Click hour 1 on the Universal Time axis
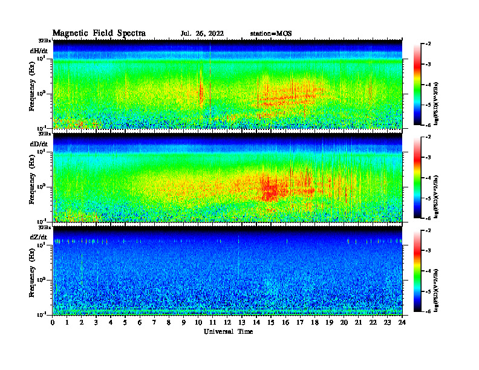 (67, 322)
